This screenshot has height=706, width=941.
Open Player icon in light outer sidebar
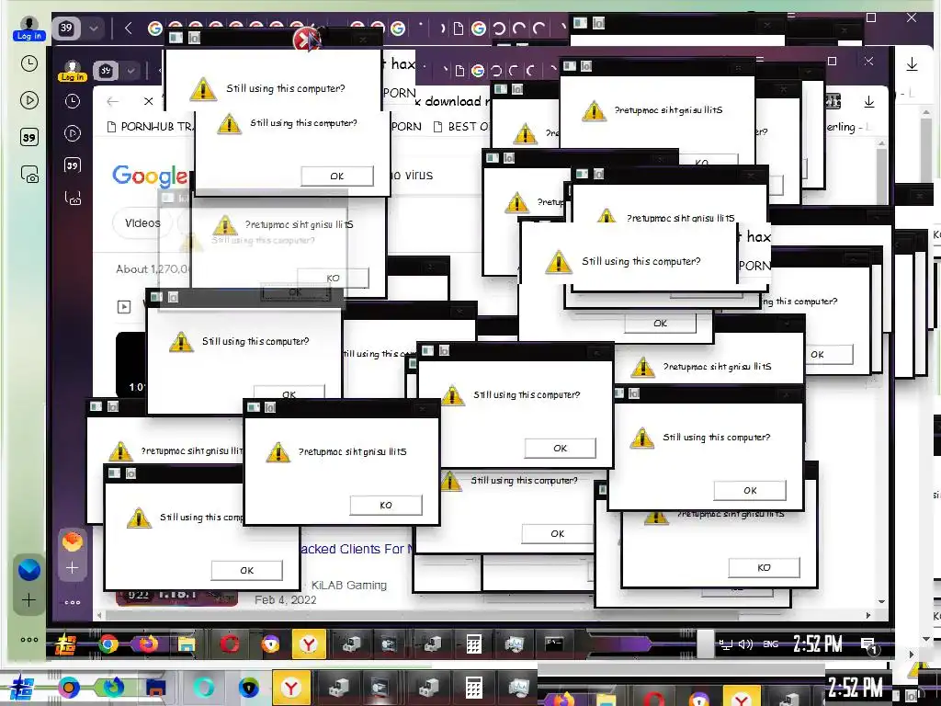(28, 99)
